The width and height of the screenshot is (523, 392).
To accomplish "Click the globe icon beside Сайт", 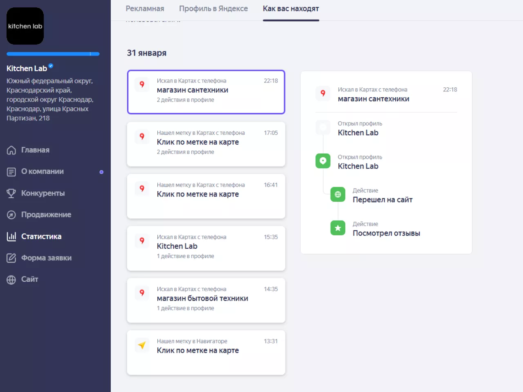I will (11, 280).
